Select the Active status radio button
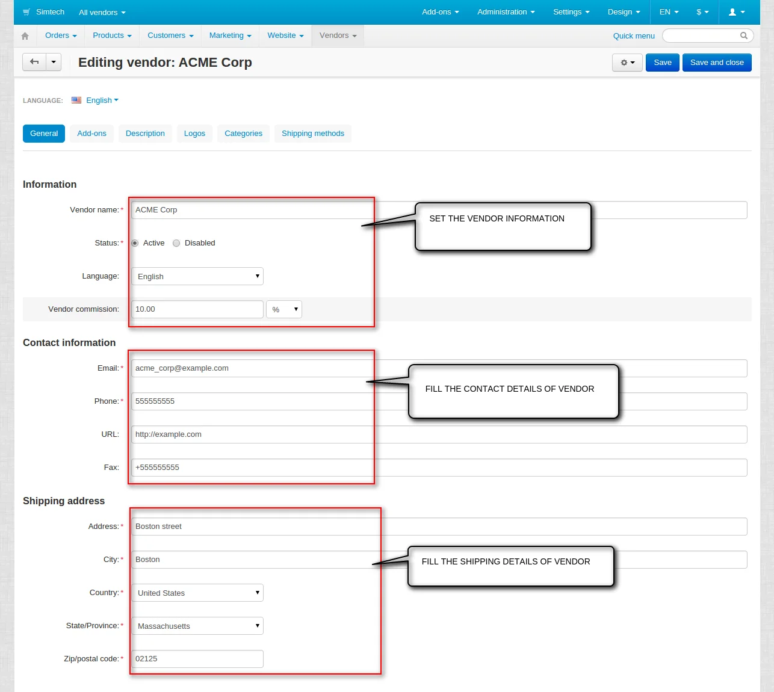 click(x=135, y=243)
